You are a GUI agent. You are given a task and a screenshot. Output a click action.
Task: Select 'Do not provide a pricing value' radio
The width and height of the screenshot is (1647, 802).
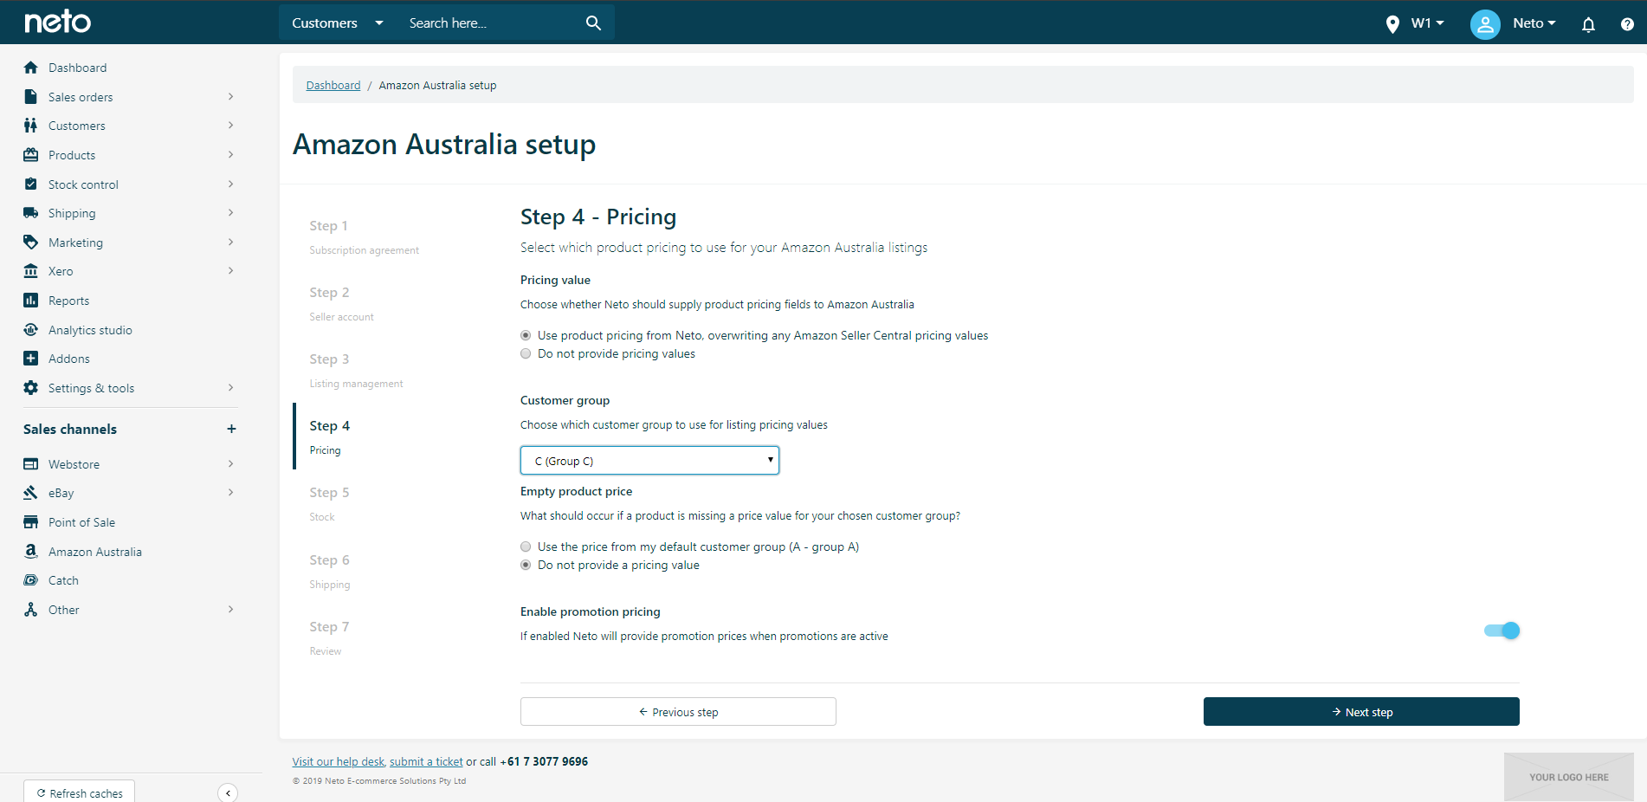tap(526, 565)
